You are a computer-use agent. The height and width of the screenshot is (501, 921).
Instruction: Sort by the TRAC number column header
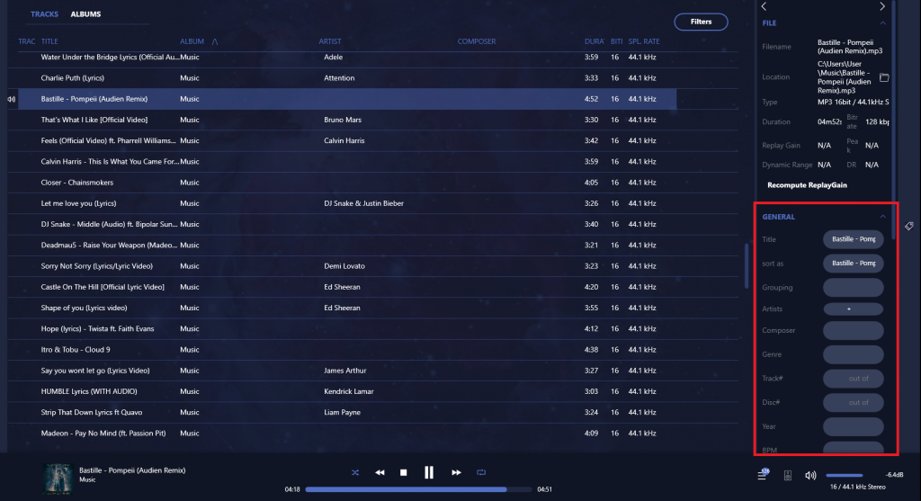26,41
